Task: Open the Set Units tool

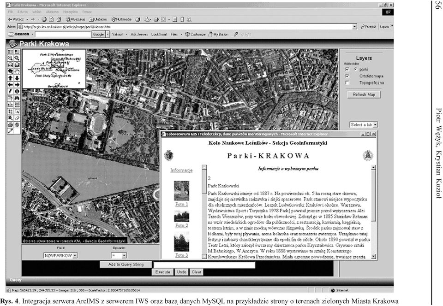Action: point(17,105)
